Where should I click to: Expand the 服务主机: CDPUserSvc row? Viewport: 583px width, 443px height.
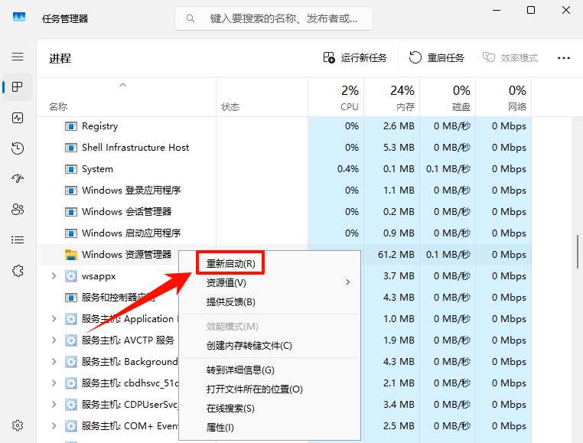[54, 404]
